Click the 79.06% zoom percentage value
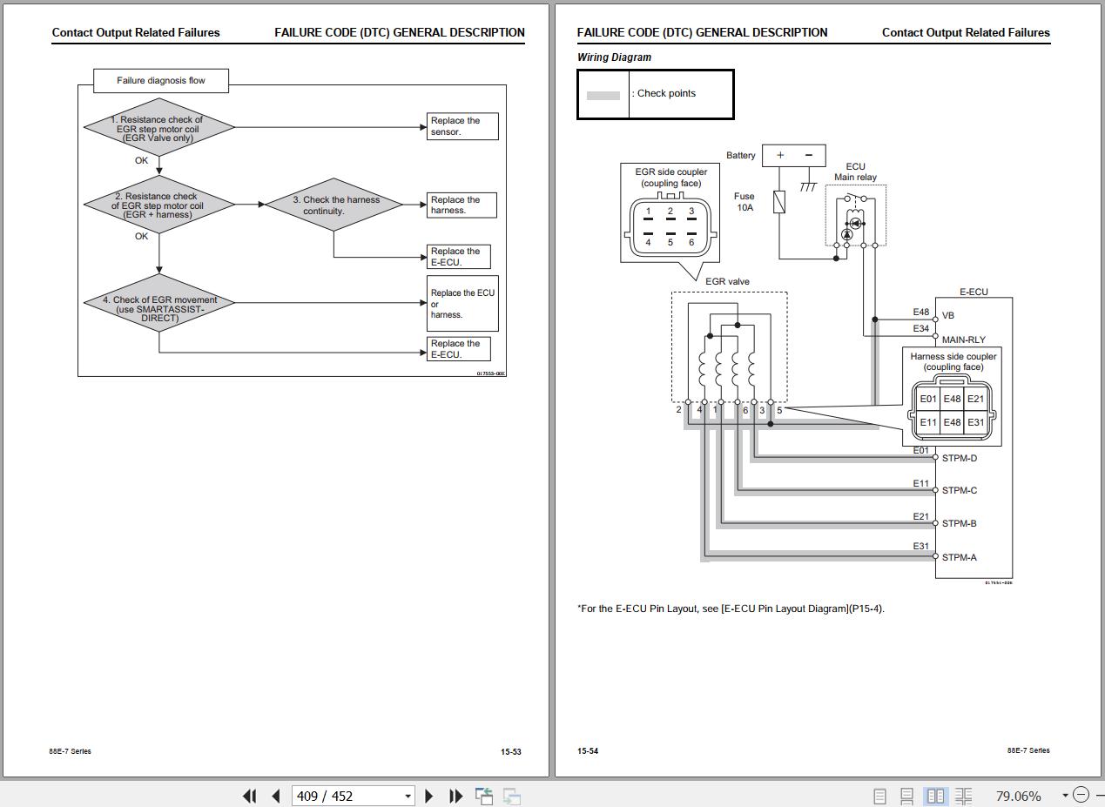Viewport: 1105px width, 807px height. 1017,796
